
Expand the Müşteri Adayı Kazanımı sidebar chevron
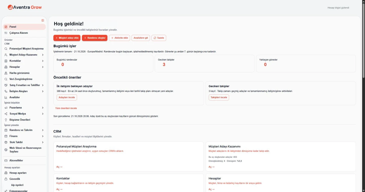[x=43, y=55]
